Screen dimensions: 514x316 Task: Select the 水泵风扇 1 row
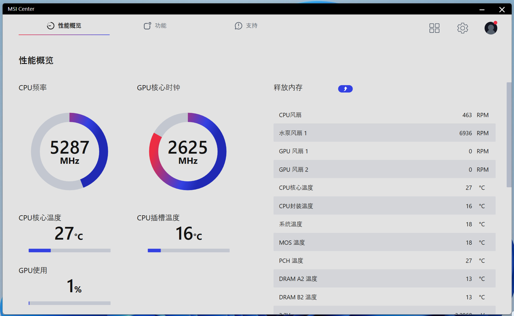tap(385, 133)
